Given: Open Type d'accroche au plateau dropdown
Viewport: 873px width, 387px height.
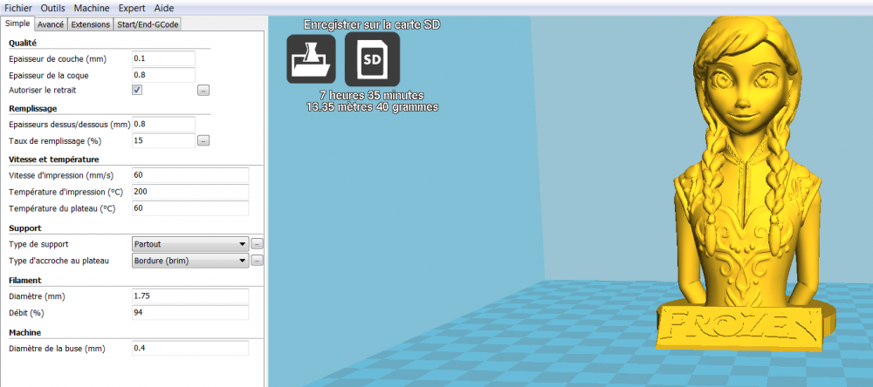Looking at the screenshot, I should 189,261.
